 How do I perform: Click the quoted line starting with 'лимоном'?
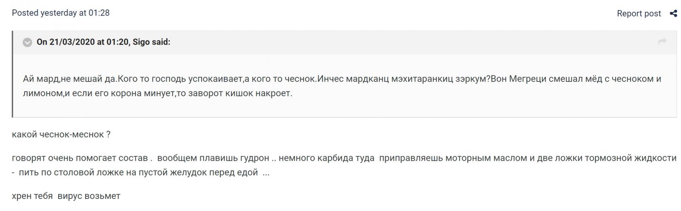(157, 93)
